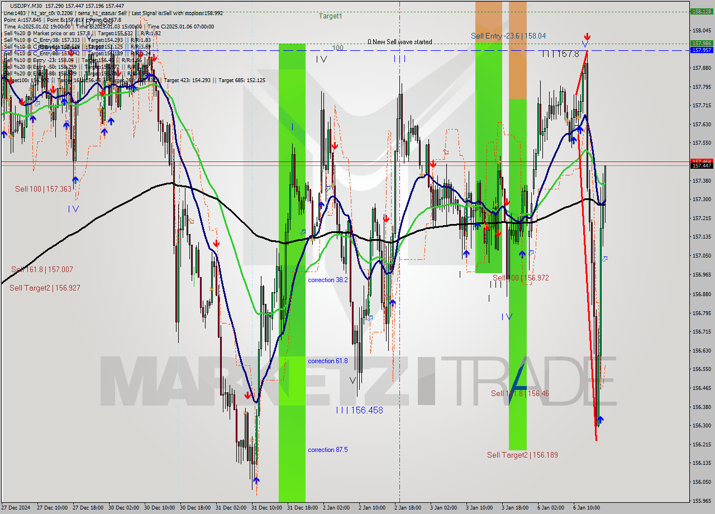Click the blue buy arrow at the 6 Jan low
Viewport: 715px width, 514px height.
click(x=600, y=420)
